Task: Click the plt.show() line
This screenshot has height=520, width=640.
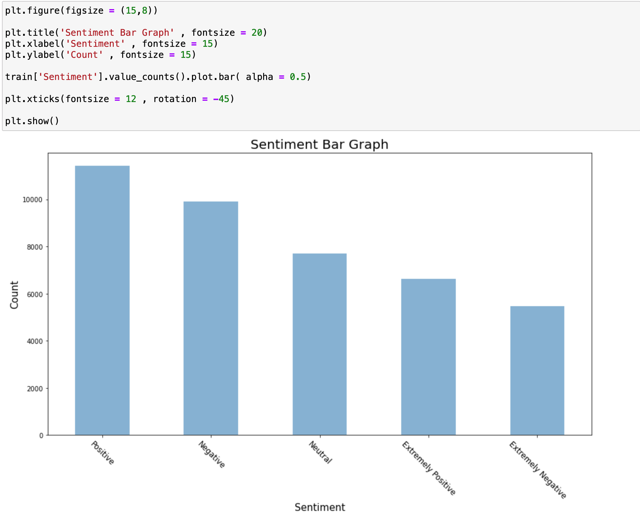Action: 32,121
